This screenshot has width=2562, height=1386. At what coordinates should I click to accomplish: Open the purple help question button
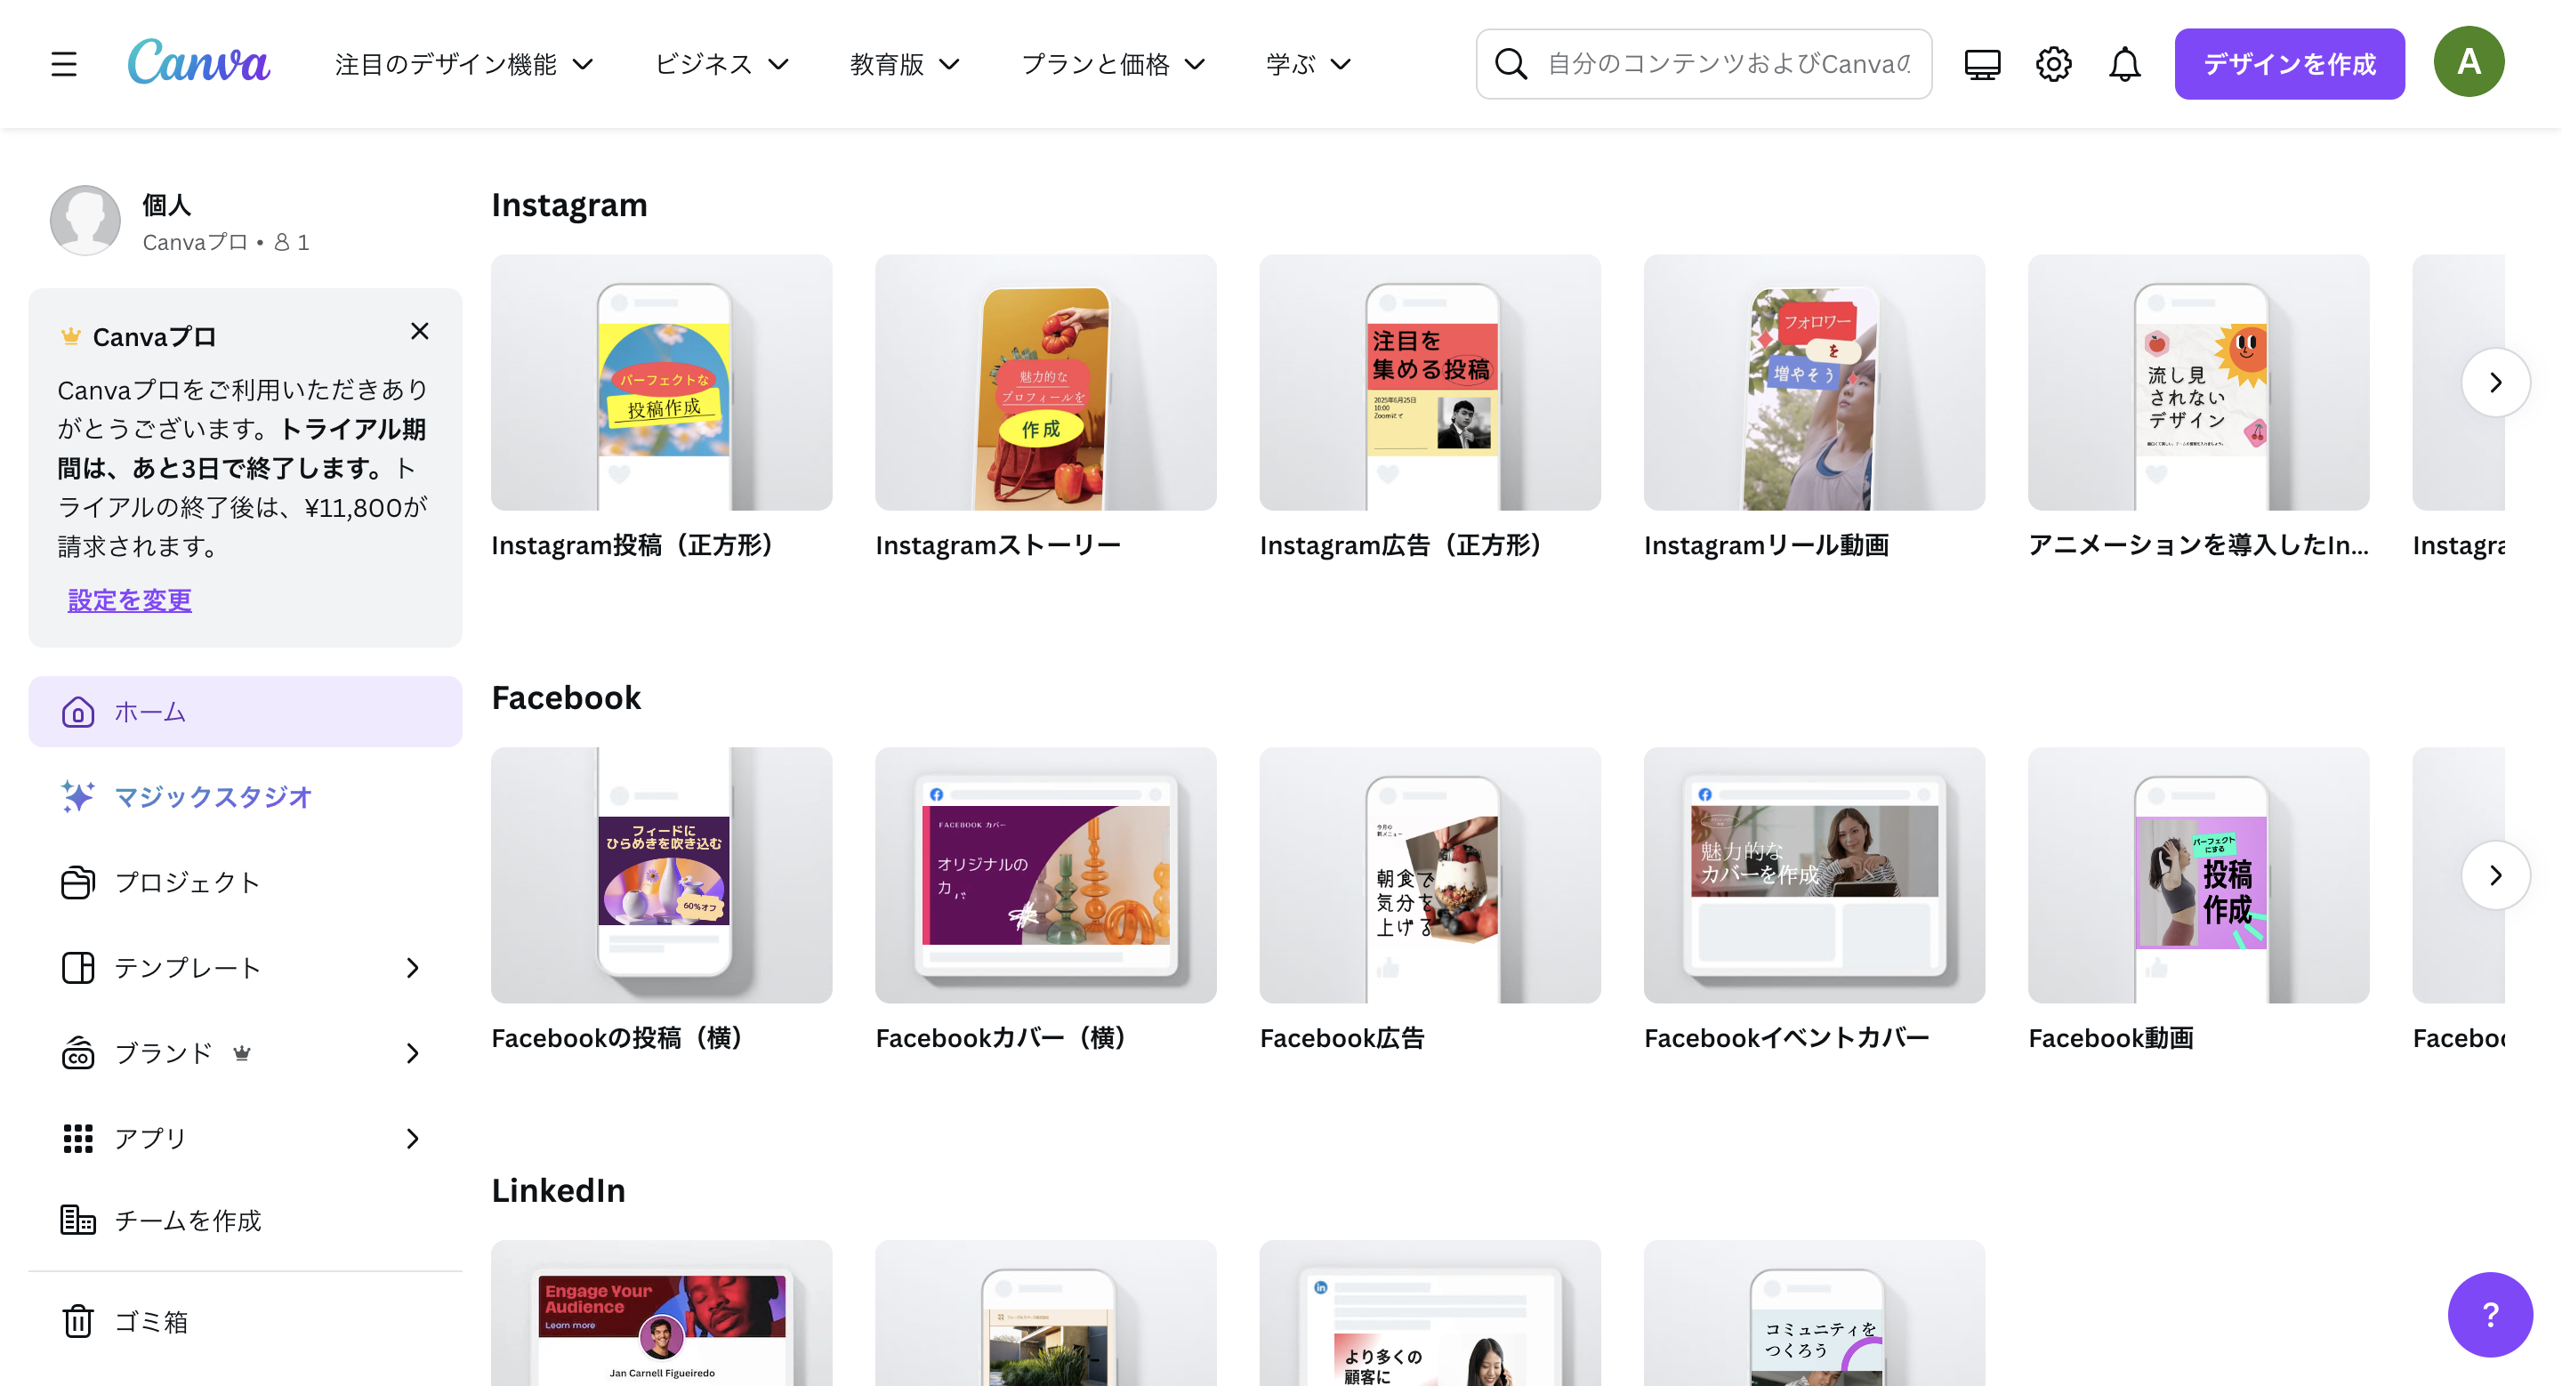tap(2489, 1315)
